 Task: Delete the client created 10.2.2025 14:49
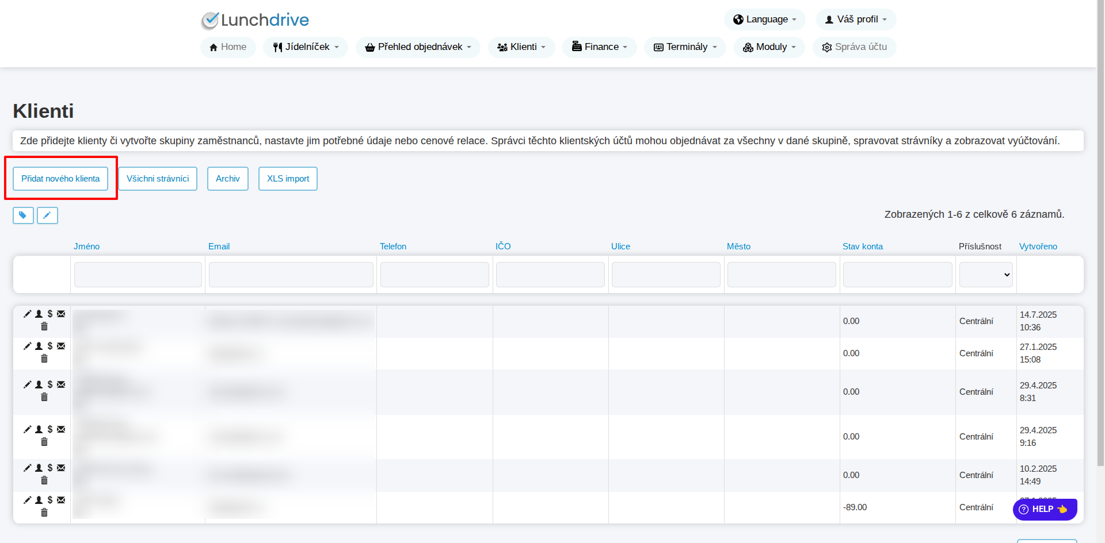pos(44,480)
